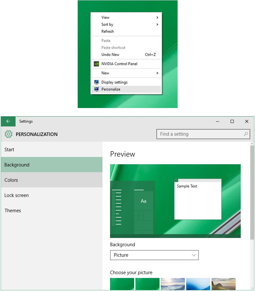The height and width of the screenshot is (291, 255).
Task: Click the NVIDIA Control Panel icon
Action: (96, 64)
